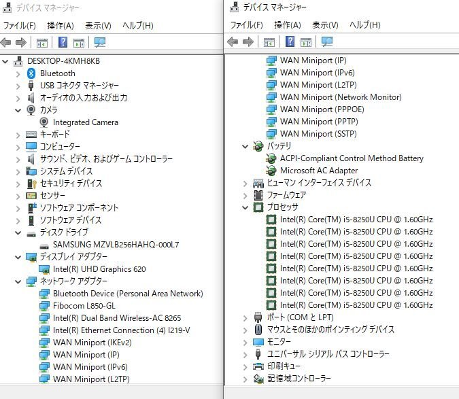The width and height of the screenshot is (459, 399).
Task: Select Intel(R) Ethernet Connection (4) I219-V
Action: click(x=121, y=330)
